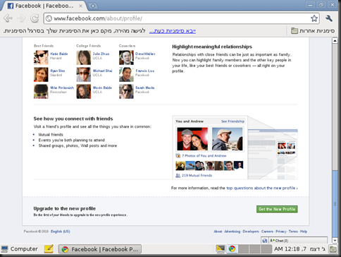Viewport: 341px width, 257px height.
Task: Click the photo of man in cap
Action: click(x=227, y=139)
